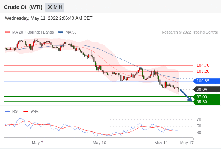This screenshot has height=149, width=221.
Task: Click the pink MA 20 legend swatch
Action: [7, 32]
